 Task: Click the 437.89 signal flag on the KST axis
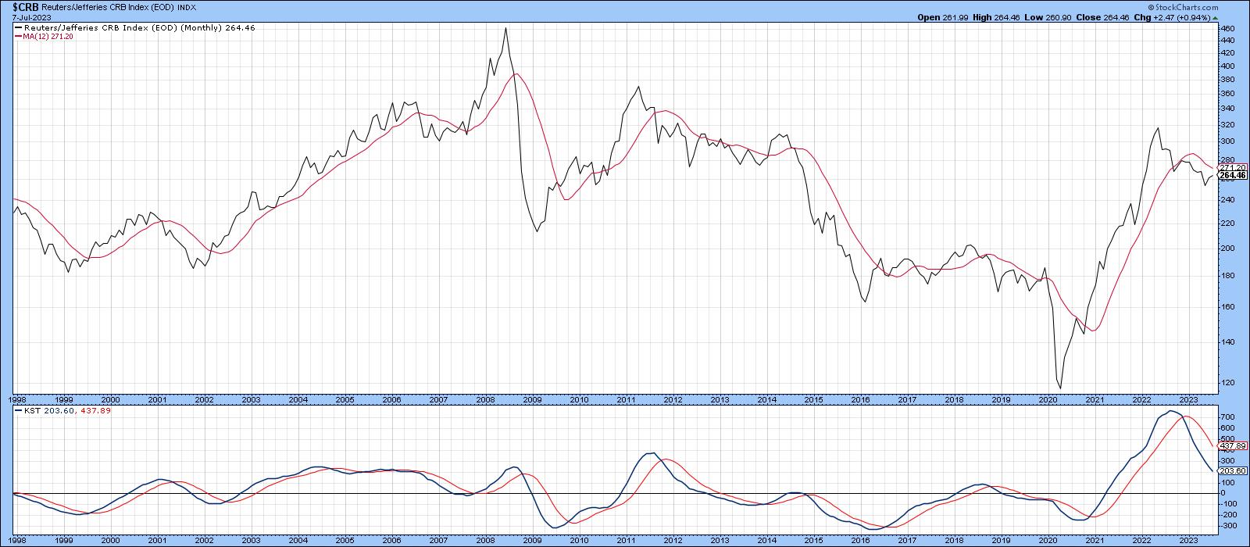[x=1231, y=445]
